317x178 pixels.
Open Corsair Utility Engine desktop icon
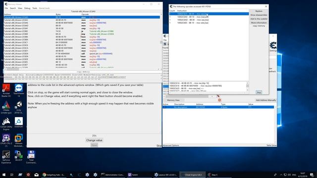[6, 124]
